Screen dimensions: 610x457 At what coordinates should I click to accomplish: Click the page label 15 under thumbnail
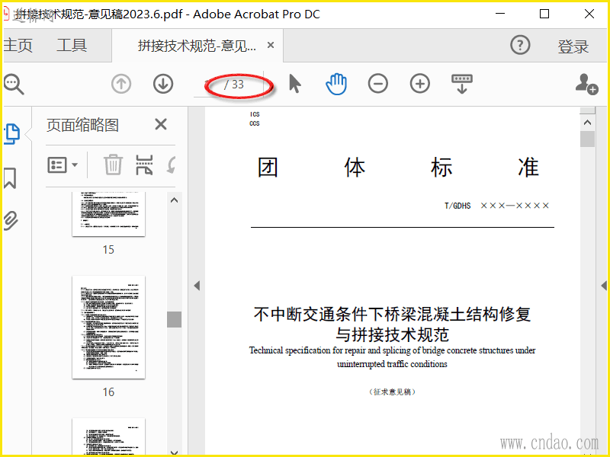tap(108, 250)
